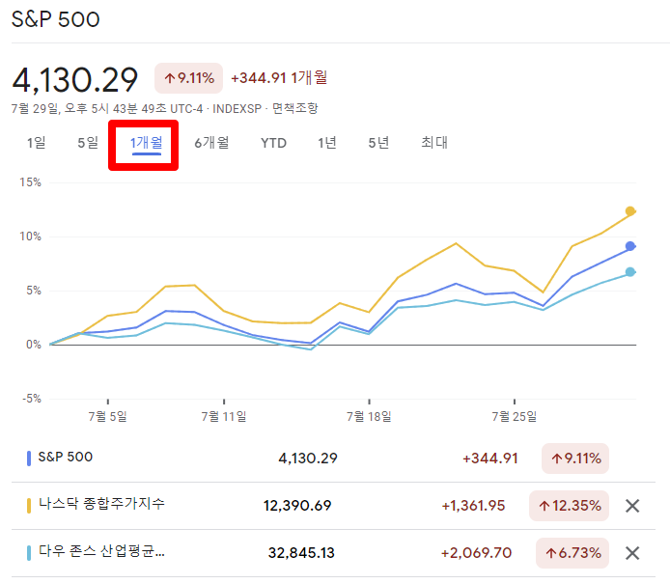
Task: Click the 7월 25일 axis label
Action: (515, 416)
